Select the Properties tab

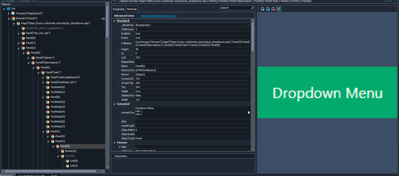click(118, 9)
